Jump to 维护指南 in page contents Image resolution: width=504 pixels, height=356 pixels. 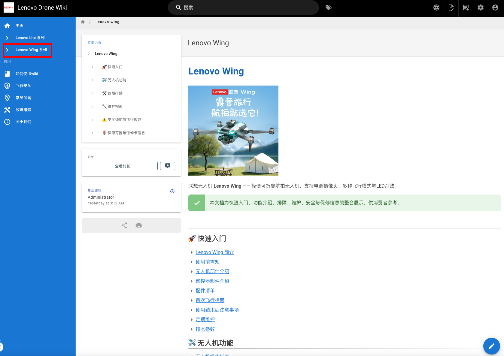click(112, 107)
